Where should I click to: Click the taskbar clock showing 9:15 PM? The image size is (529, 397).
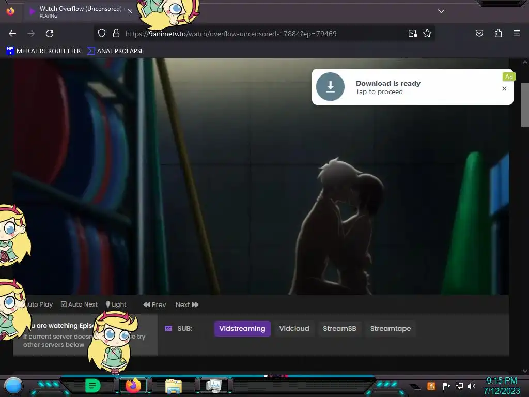502,386
